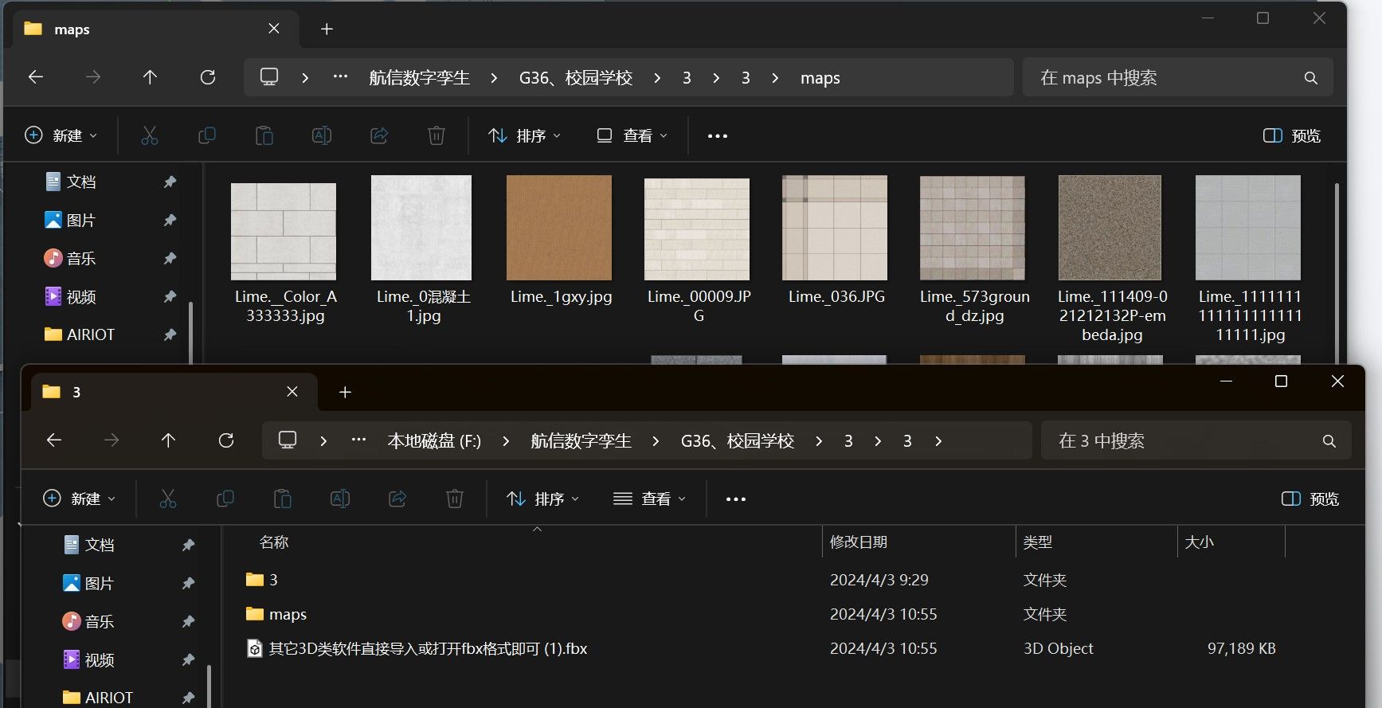Click the Paste icon in the 3 window toolbar
This screenshot has width=1382, height=708.
pos(283,499)
